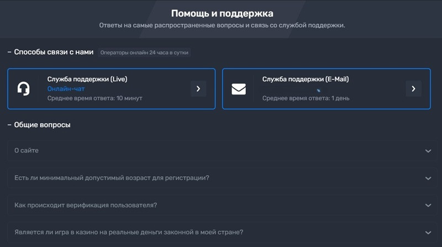The height and width of the screenshot is (247, 442).
Task: Open the E-Mail support arrow button
Action: click(x=413, y=89)
